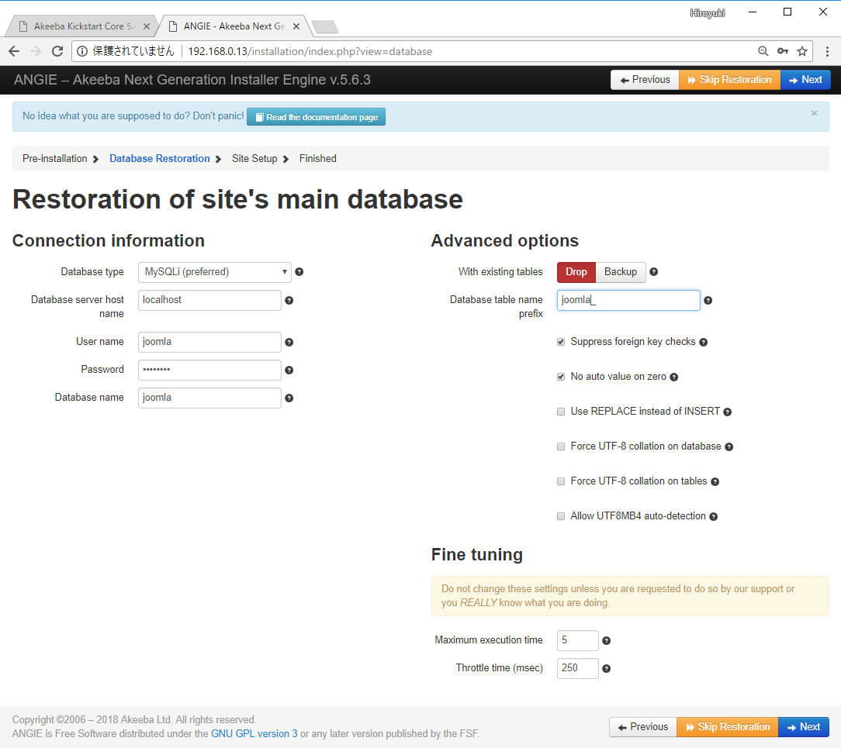
Task: Click help icon next to User name field
Action: click(x=289, y=342)
